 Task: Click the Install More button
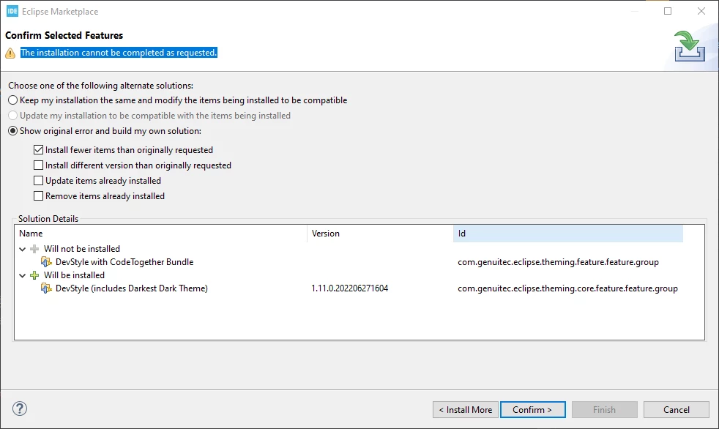(466, 410)
